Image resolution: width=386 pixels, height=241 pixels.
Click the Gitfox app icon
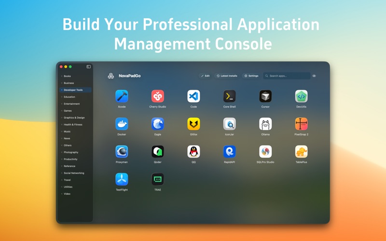193,124
